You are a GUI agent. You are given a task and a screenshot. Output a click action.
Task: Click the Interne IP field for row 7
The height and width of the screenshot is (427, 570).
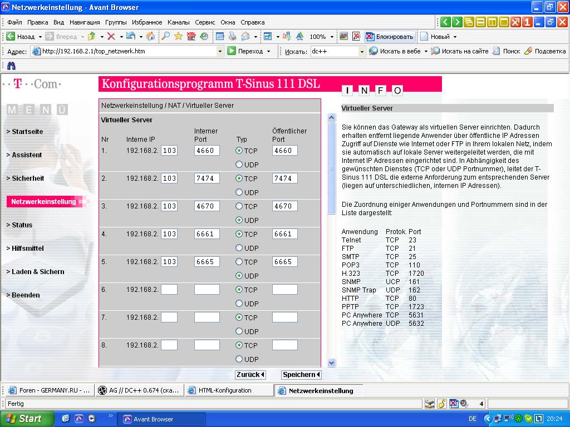tap(169, 317)
